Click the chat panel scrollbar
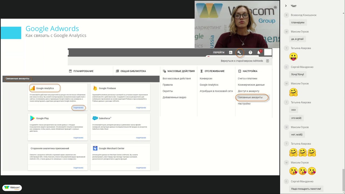 coord(343,180)
